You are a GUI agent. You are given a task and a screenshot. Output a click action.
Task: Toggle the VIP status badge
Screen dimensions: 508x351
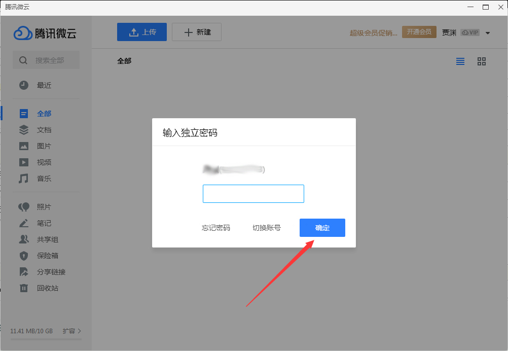coord(470,32)
